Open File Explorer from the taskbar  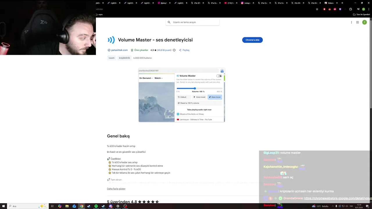click(67, 206)
